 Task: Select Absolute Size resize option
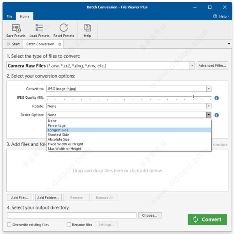[129, 139]
